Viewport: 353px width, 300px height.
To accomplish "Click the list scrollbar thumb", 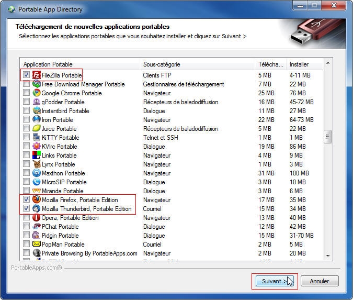I will (x=327, y=137).
